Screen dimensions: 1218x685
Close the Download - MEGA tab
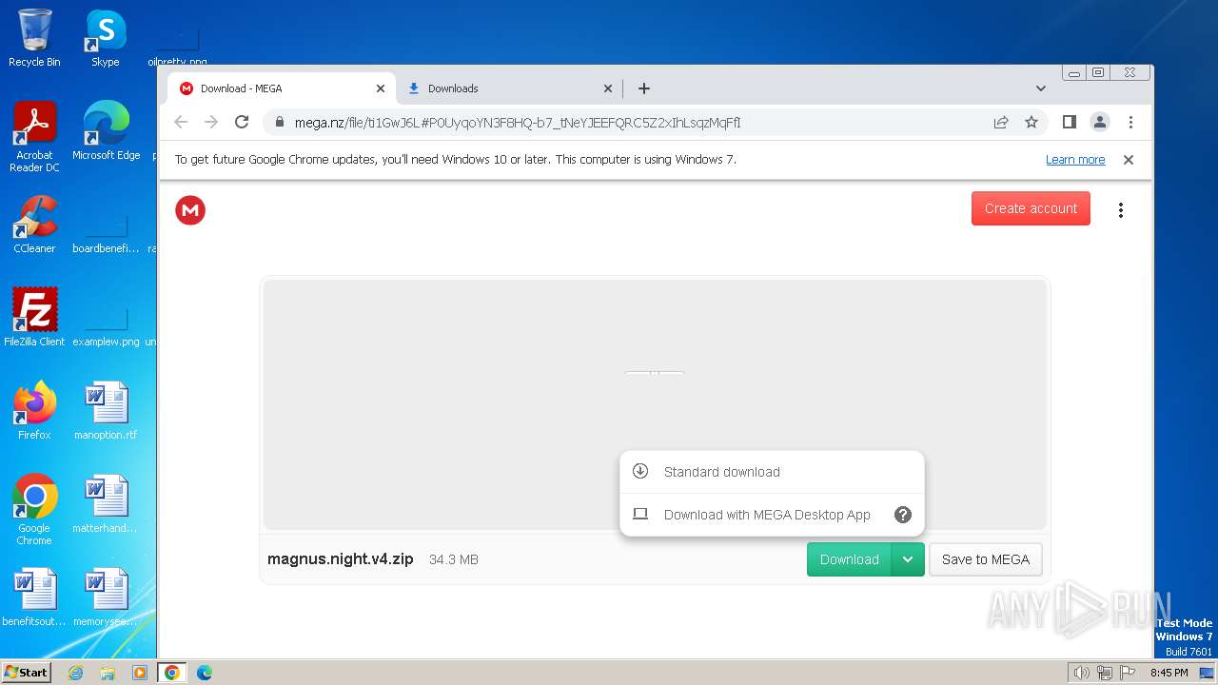381,88
